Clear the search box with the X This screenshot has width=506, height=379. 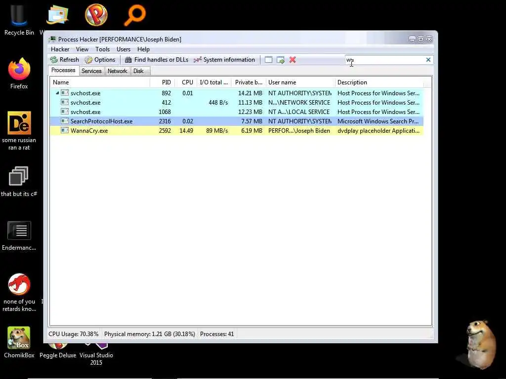pos(428,60)
